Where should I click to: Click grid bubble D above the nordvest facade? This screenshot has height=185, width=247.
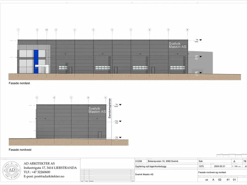pyautogui.click(x=54, y=97)
